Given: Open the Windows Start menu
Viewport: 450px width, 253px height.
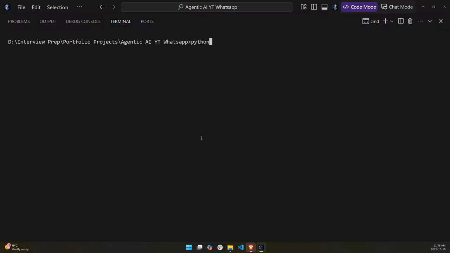Looking at the screenshot, I should coord(189,247).
